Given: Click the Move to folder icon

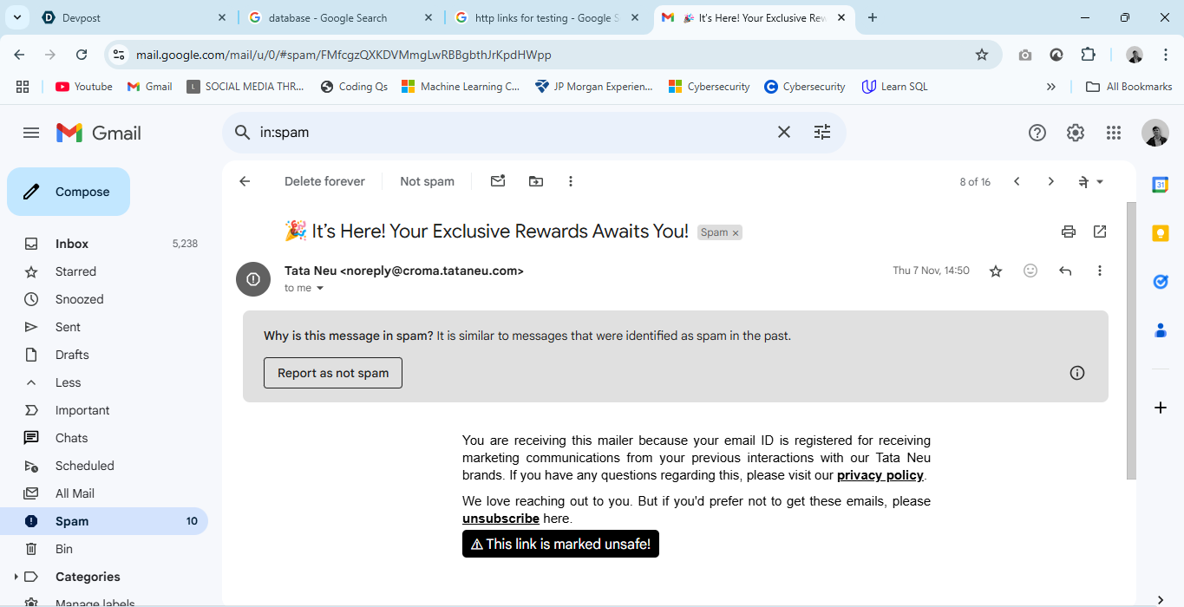Looking at the screenshot, I should pyautogui.click(x=536, y=181).
